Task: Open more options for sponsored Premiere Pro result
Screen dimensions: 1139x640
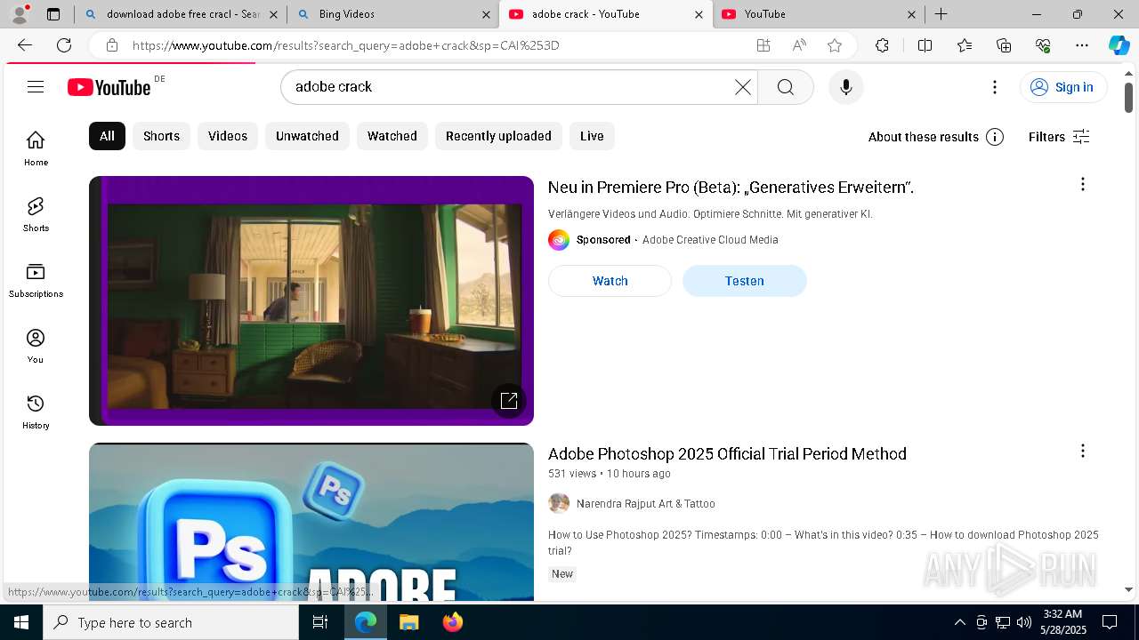Action: click(x=1082, y=184)
